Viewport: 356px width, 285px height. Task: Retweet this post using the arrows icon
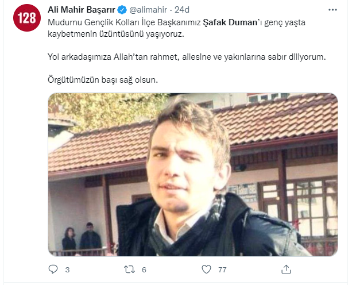pos(129,269)
